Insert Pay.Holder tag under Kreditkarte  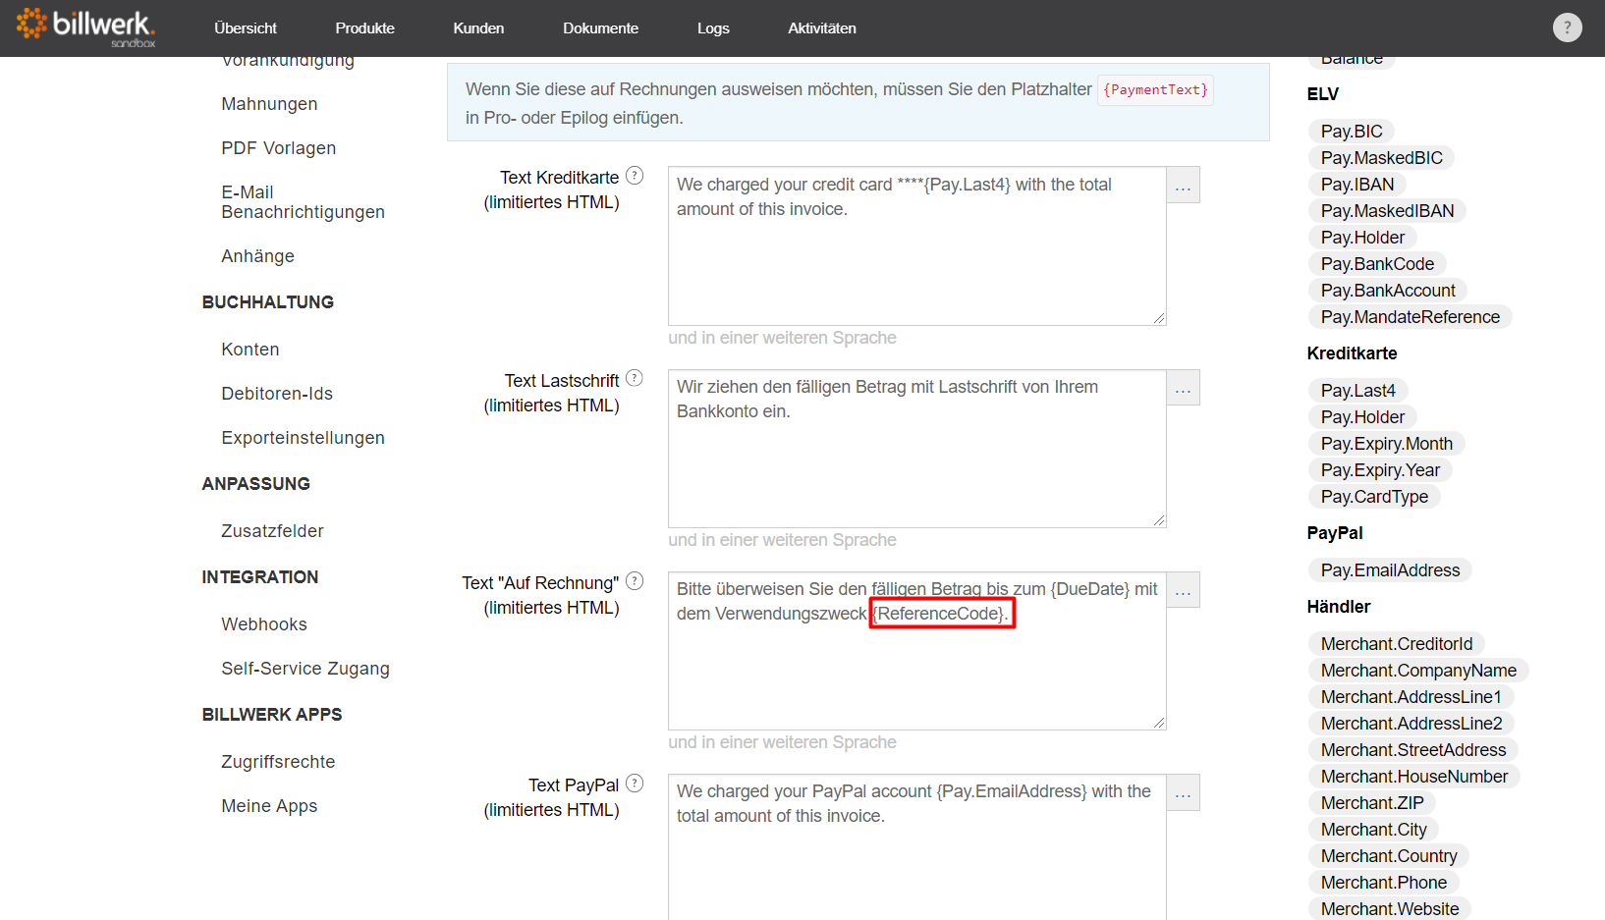click(x=1362, y=417)
